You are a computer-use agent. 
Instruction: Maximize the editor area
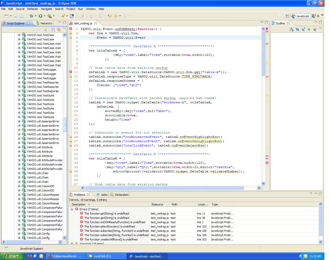(x=266, y=22)
